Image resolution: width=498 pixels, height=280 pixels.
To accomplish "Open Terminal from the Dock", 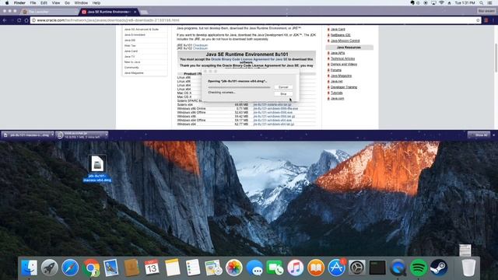I will click(377, 268).
